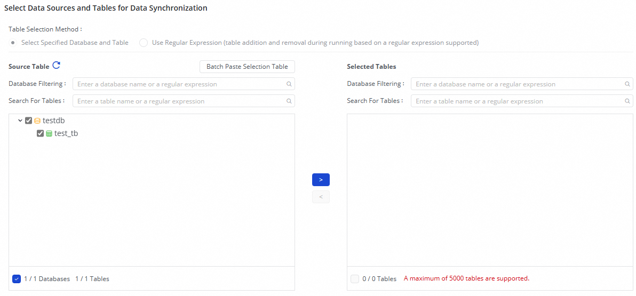The height and width of the screenshot is (296, 636).
Task: Collapse the testdb tree node
Action: tap(20, 121)
